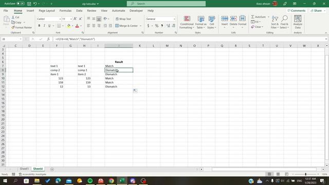Switch to the Insert tab
Image resolution: width=329 pixels, height=185 pixels.
tap(30, 10)
